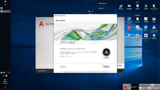Click the red activation-required warning icon
The image size is (160, 90).
pos(106,52)
